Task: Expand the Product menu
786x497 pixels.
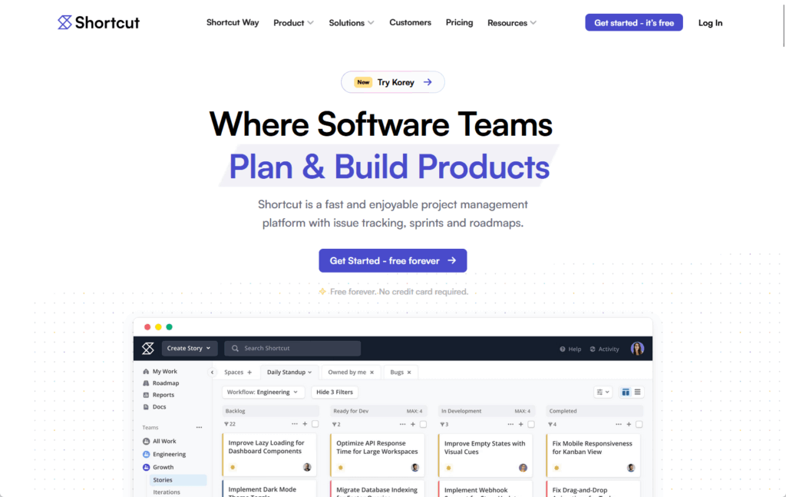Action: coord(293,23)
